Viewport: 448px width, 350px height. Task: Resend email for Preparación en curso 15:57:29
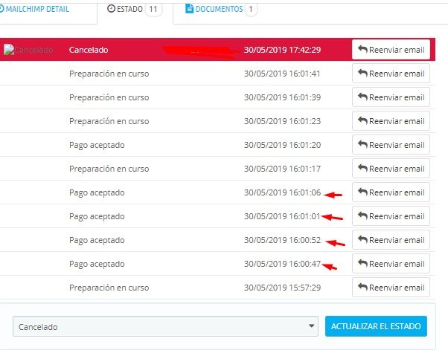tap(391, 288)
